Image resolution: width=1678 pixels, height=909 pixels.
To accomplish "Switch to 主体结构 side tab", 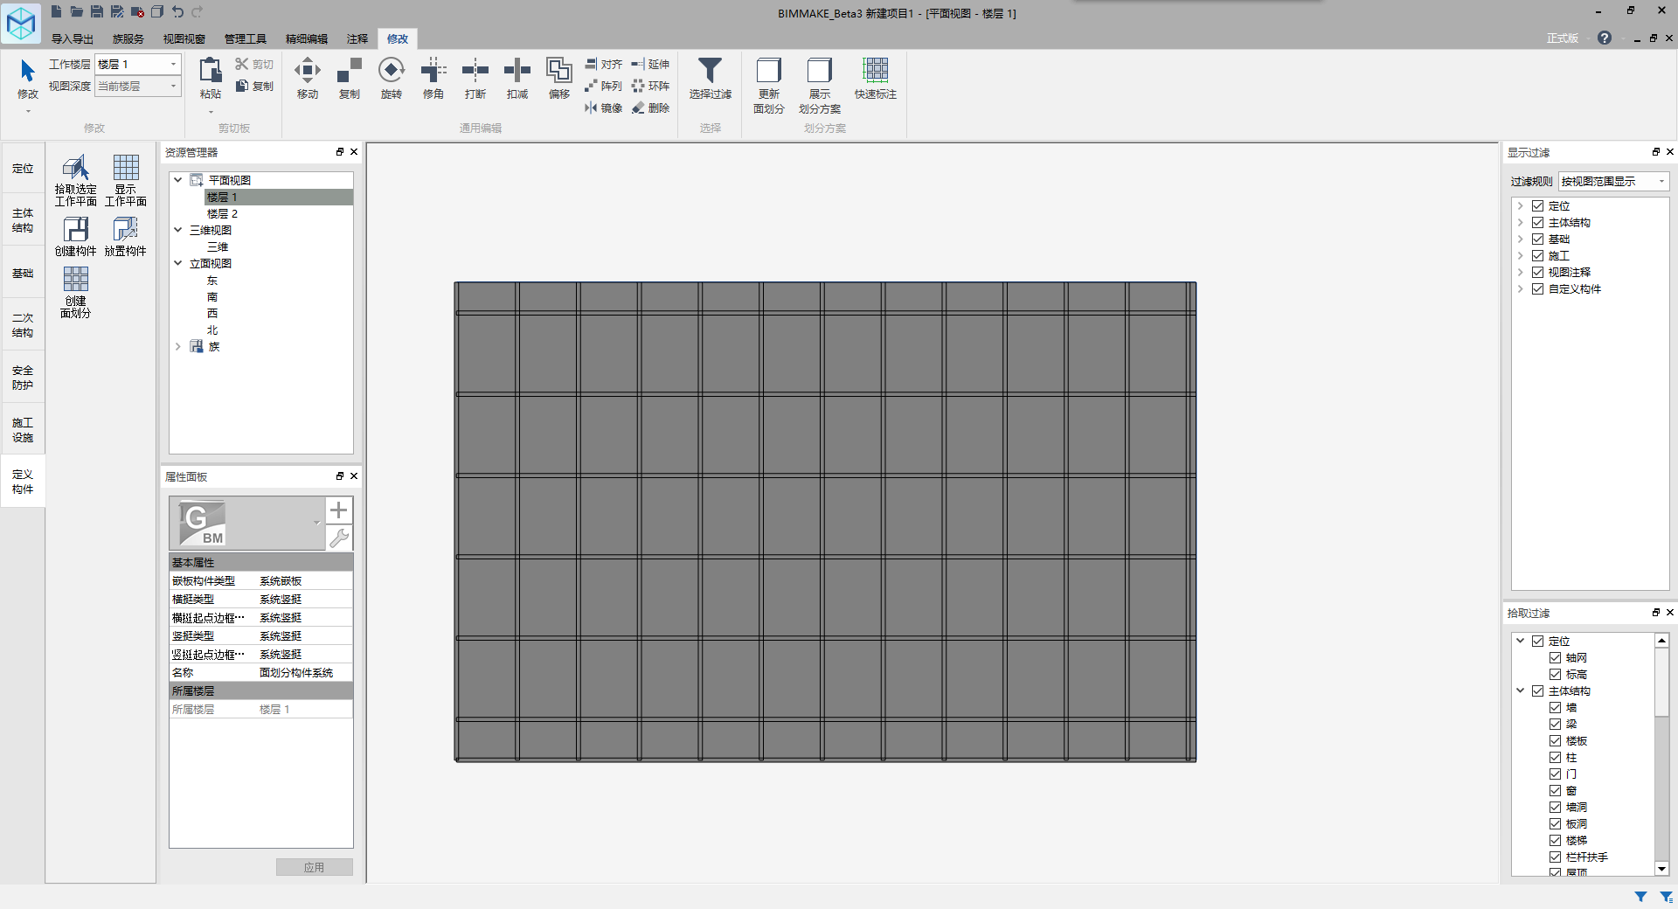I will (x=23, y=220).
